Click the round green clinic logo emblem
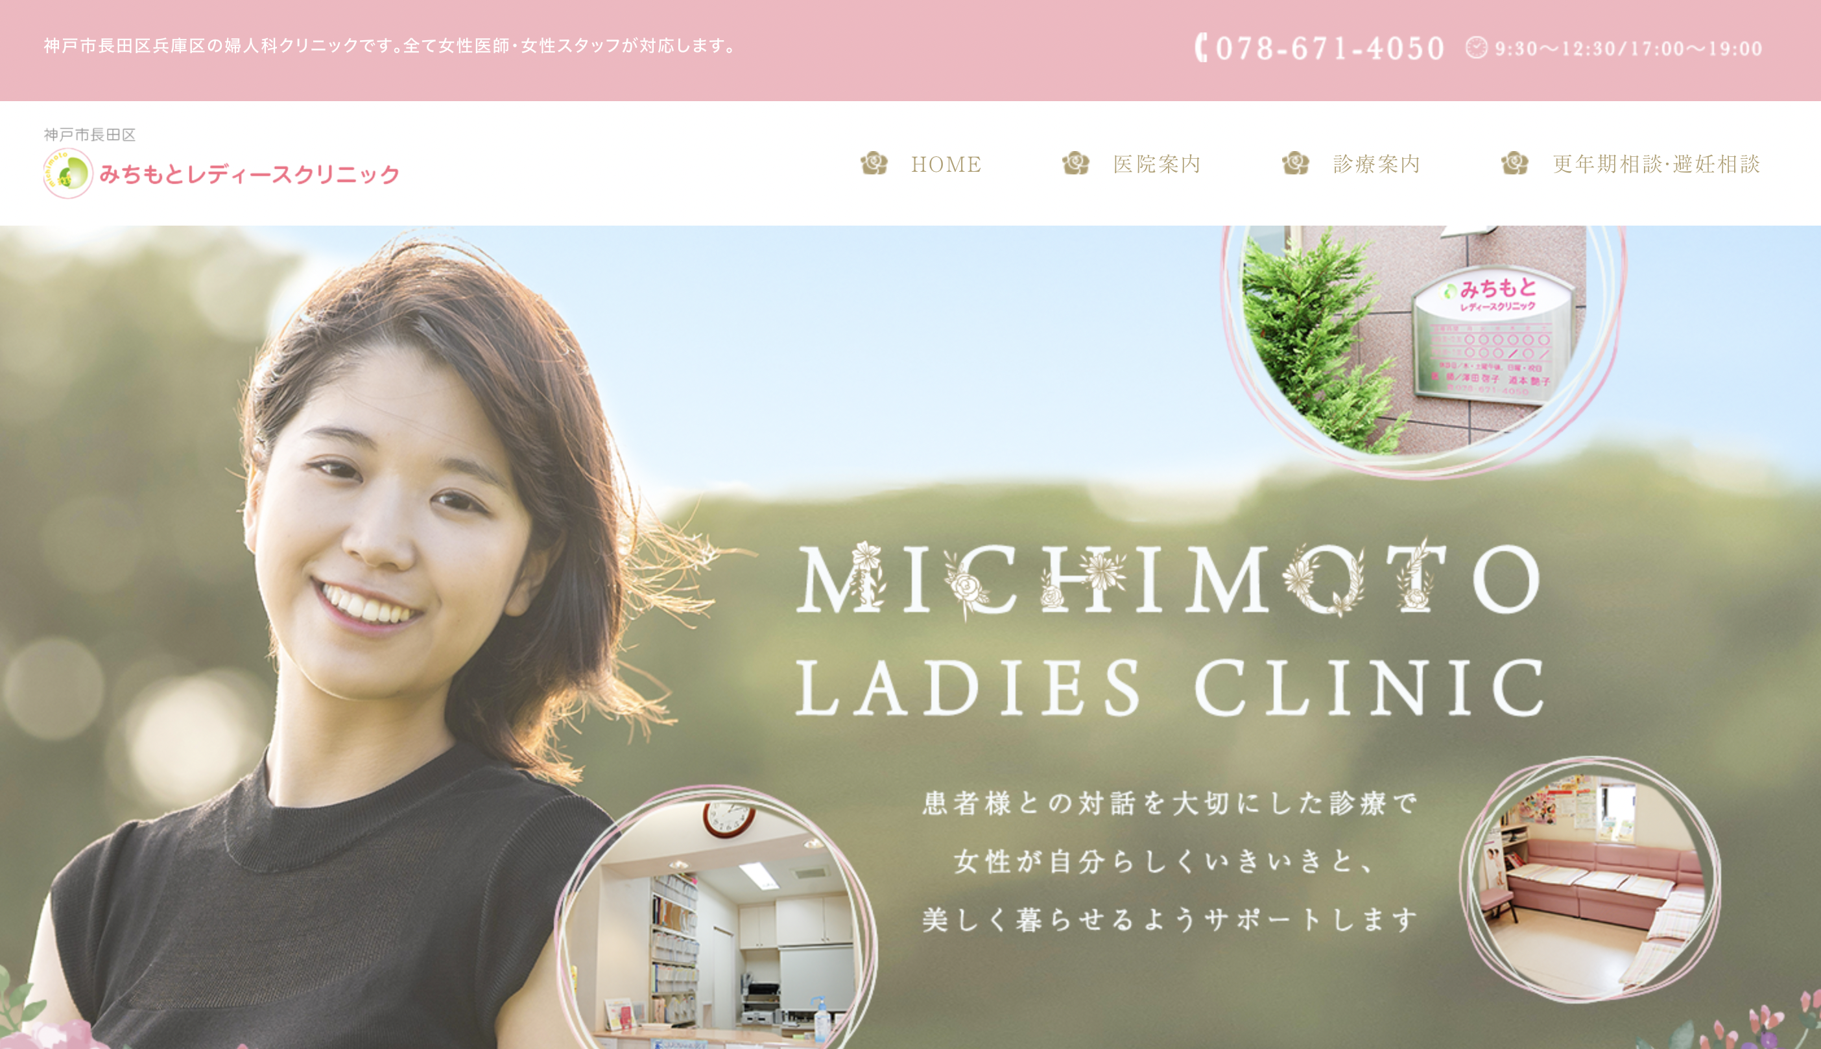The width and height of the screenshot is (1821, 1049). [67, 174]
